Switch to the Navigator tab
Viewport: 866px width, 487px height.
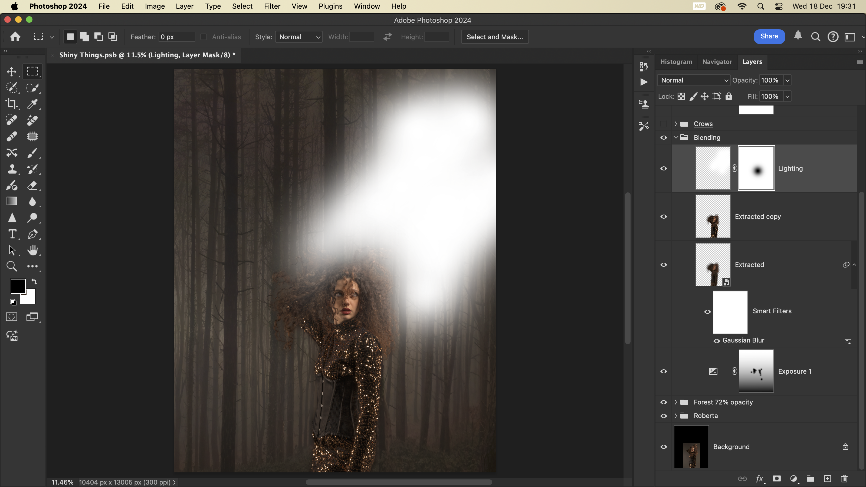point(717,62)
